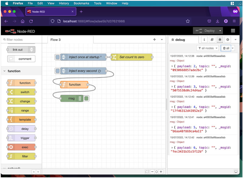Open the help book sidebar tab
243x178 pixels.
pos(212,39)
